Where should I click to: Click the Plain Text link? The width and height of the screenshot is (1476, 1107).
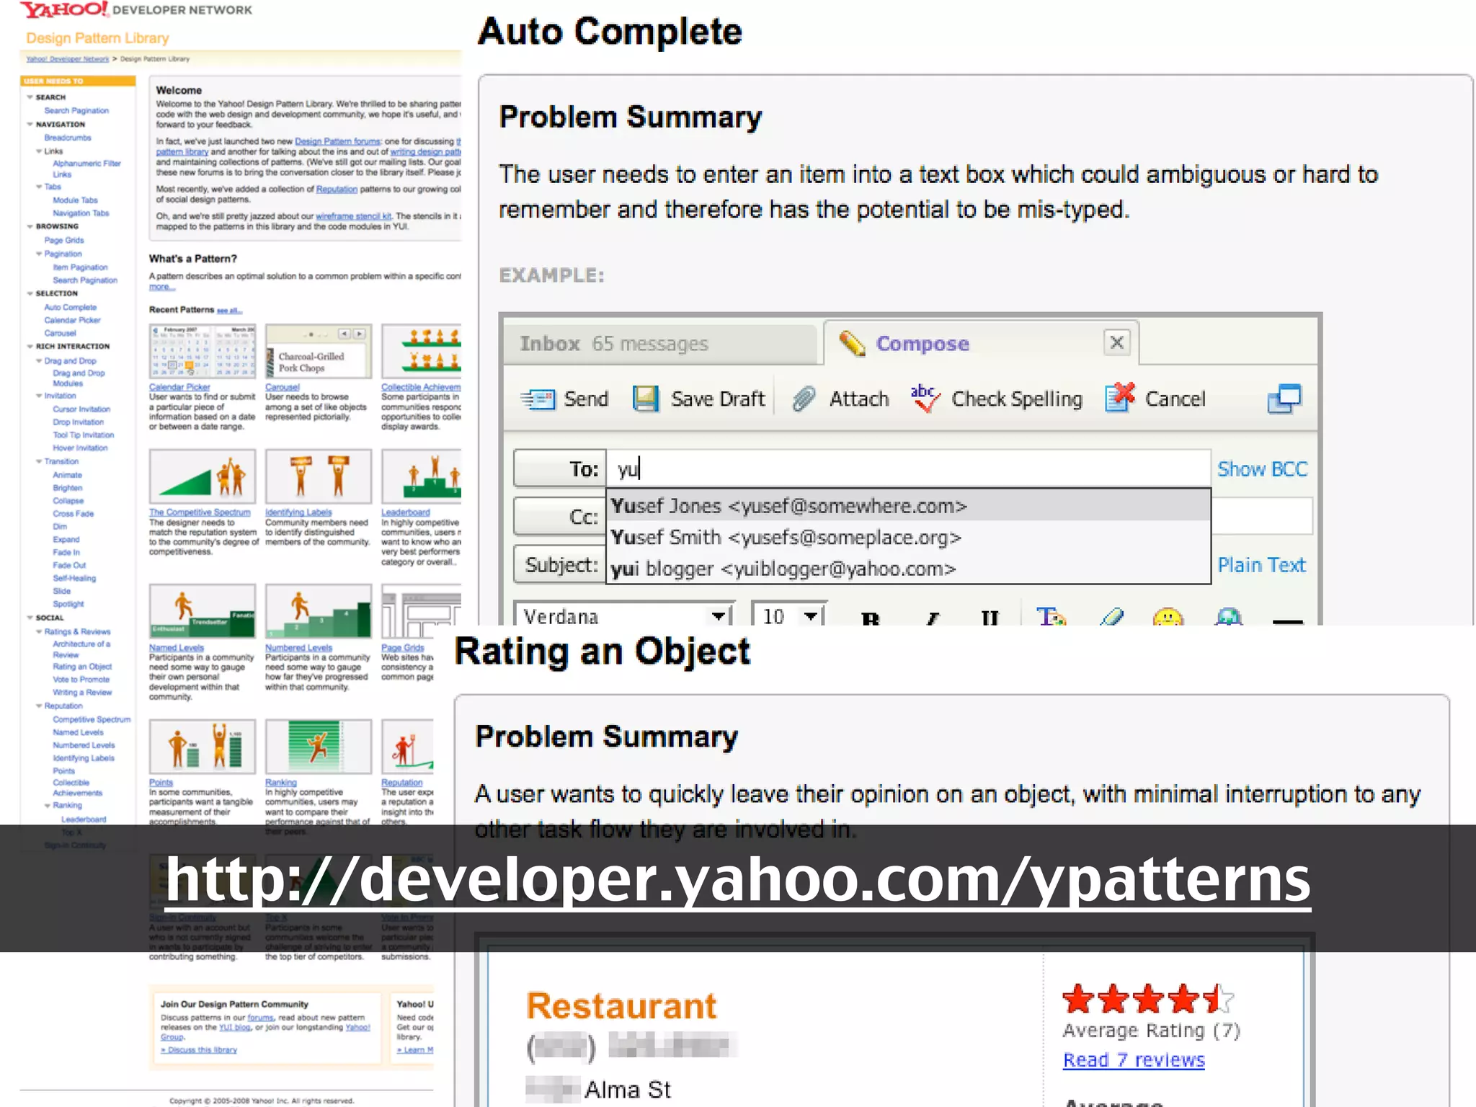coord(1261,565)
